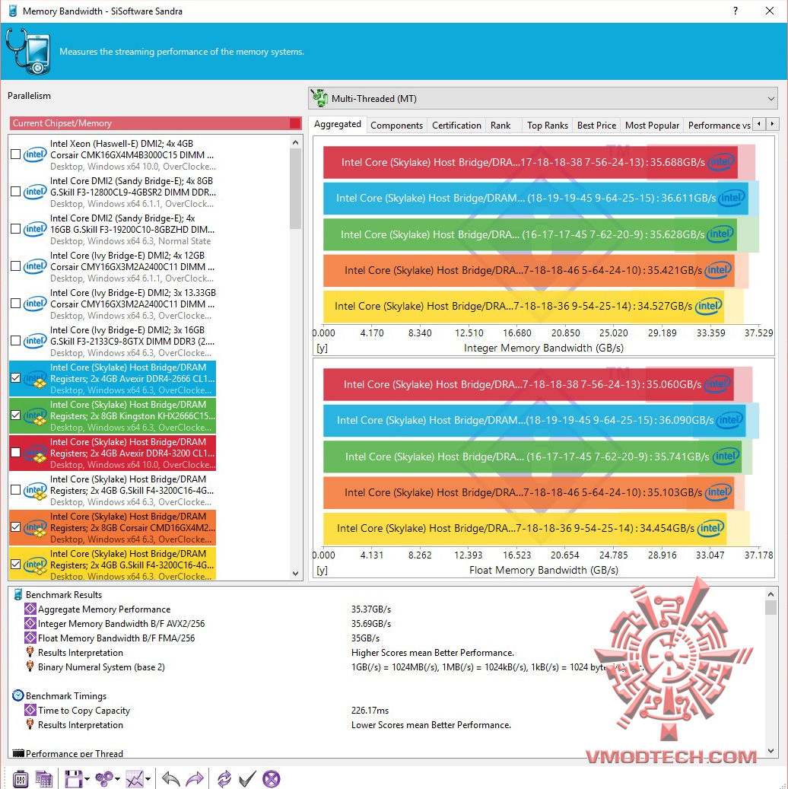Click the purple floppy disk save icon
The image size is (788, 789).
(x=73, y=778)
